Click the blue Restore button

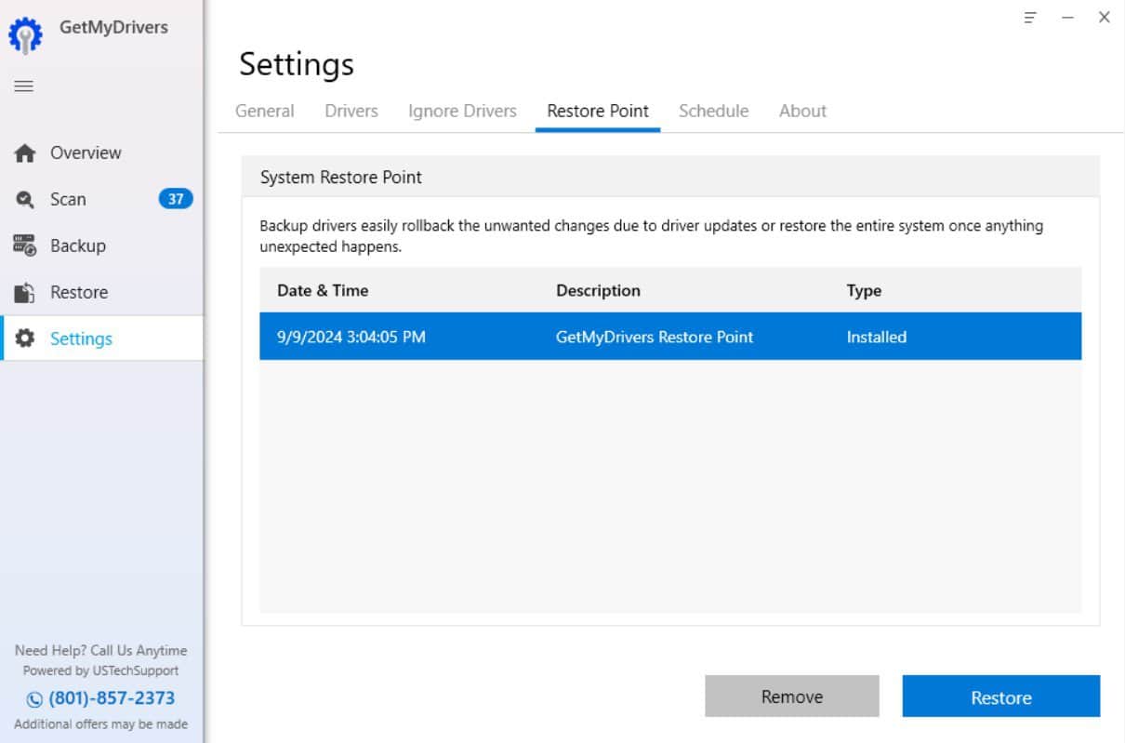[1001, 697]
